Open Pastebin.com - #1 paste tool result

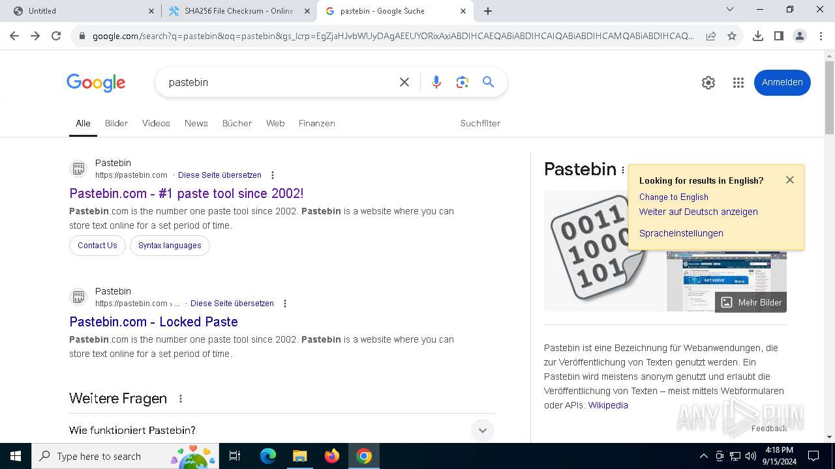(187, 193)
